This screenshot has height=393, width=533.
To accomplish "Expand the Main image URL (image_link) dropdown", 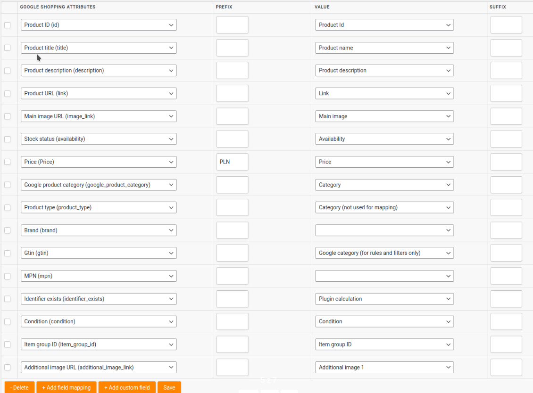I will (99, 116).
